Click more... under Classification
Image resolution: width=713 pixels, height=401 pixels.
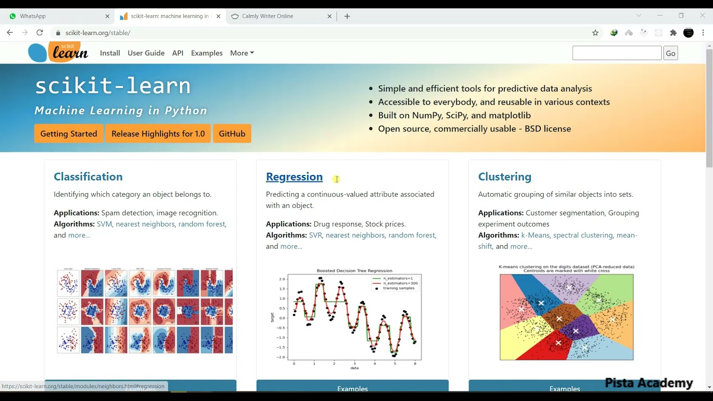79,235
